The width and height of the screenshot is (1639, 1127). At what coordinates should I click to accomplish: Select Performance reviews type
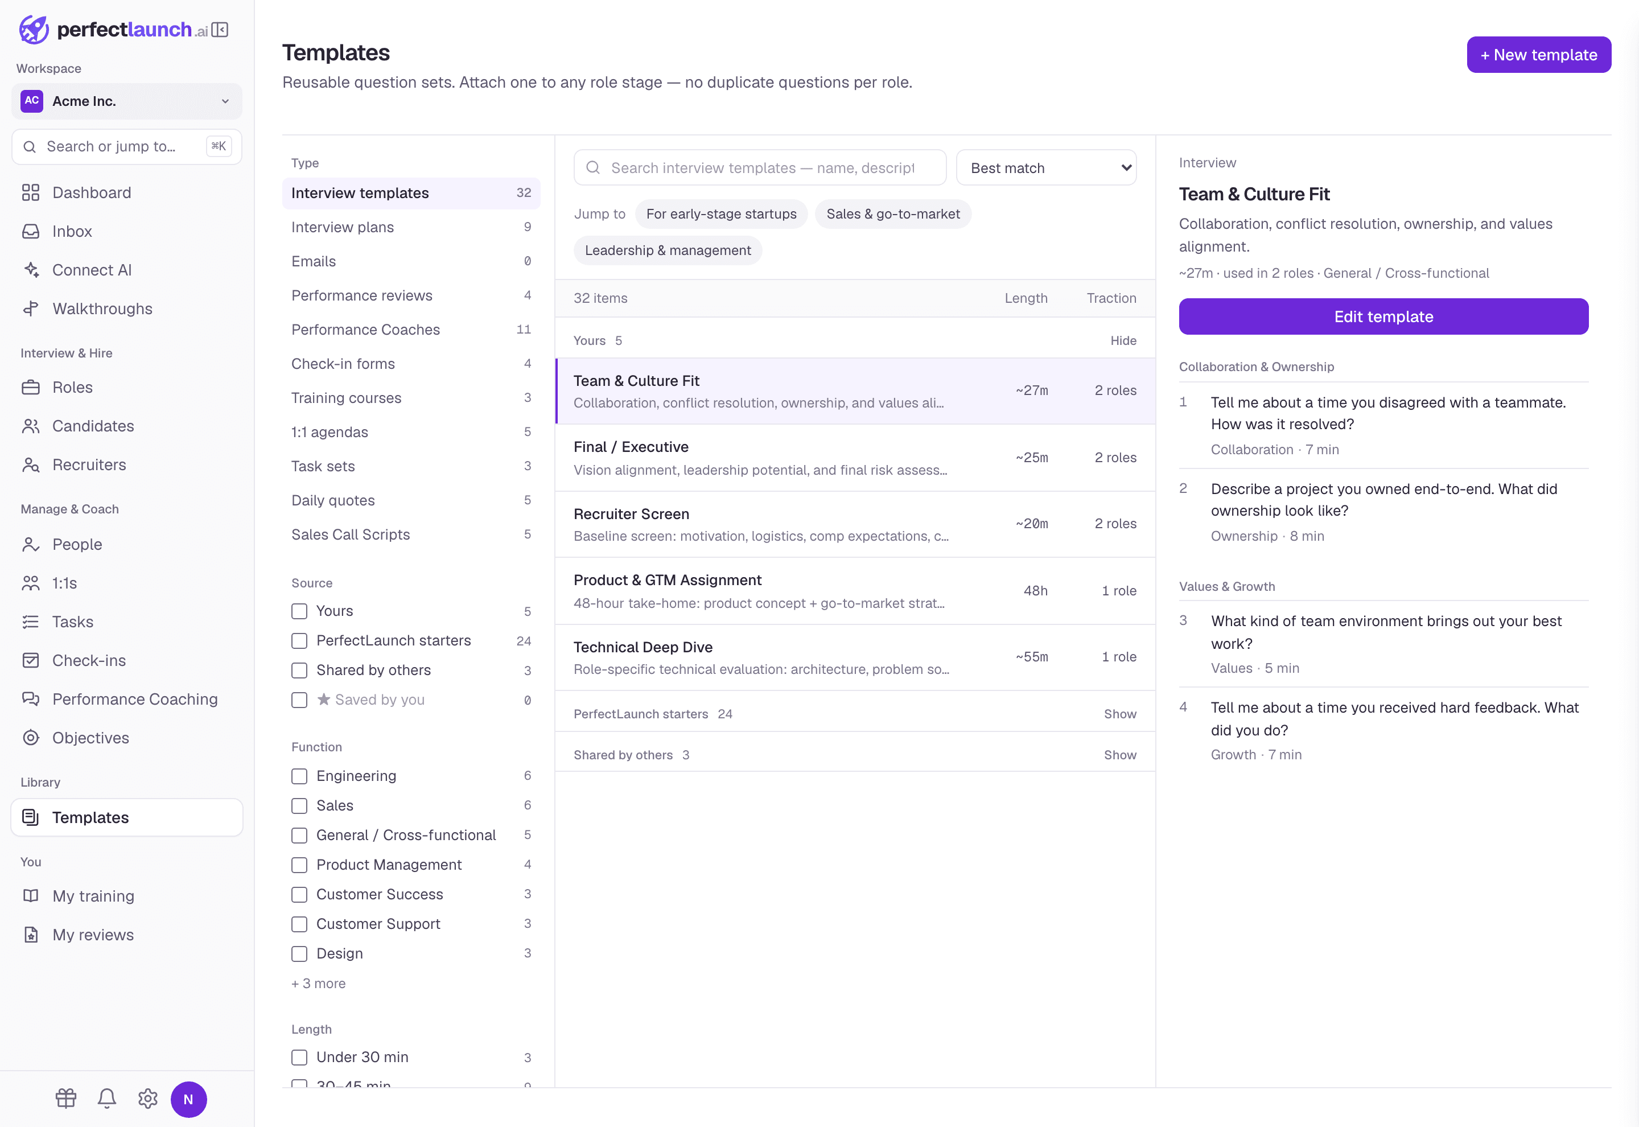411,295
